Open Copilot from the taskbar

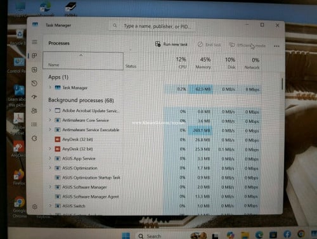click(x=231, y=235)
